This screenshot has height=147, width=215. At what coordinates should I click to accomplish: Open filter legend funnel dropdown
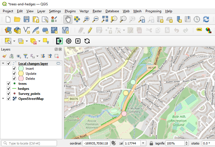tap(25, 56)
